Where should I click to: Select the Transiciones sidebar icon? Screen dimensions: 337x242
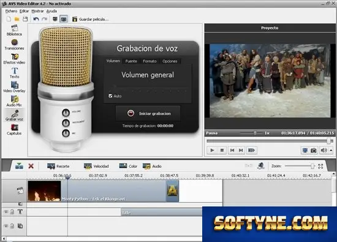(14, 45)
